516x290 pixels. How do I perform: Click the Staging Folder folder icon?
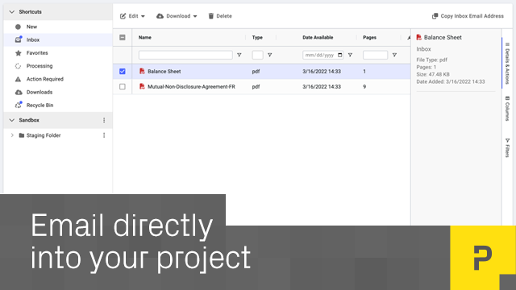pyautogui.click(x=22, y=135)
